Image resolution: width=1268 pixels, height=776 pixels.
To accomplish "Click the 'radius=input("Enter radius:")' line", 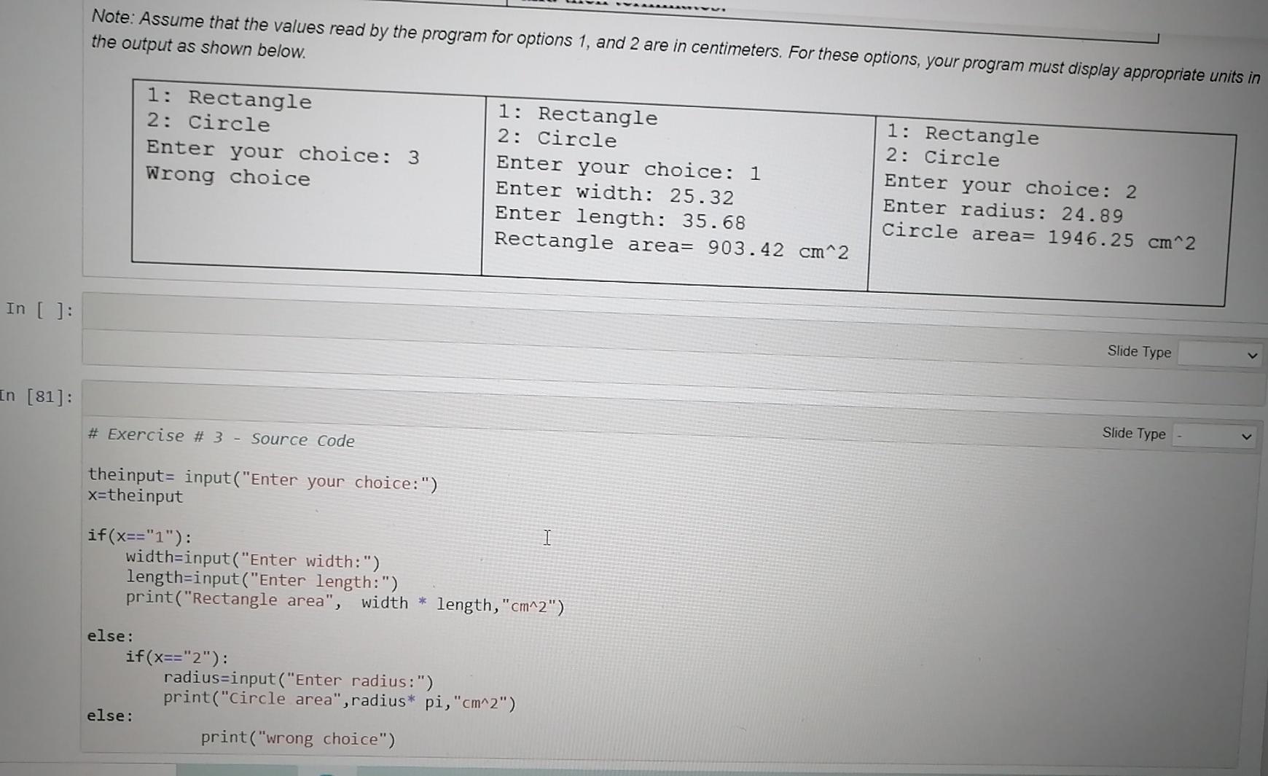I will point(299,679).
